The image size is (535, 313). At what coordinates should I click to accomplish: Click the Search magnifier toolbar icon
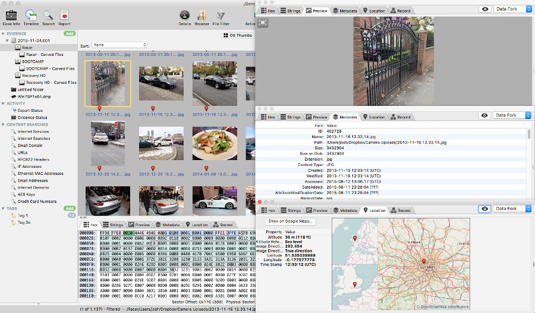click(x=48, y=16)
